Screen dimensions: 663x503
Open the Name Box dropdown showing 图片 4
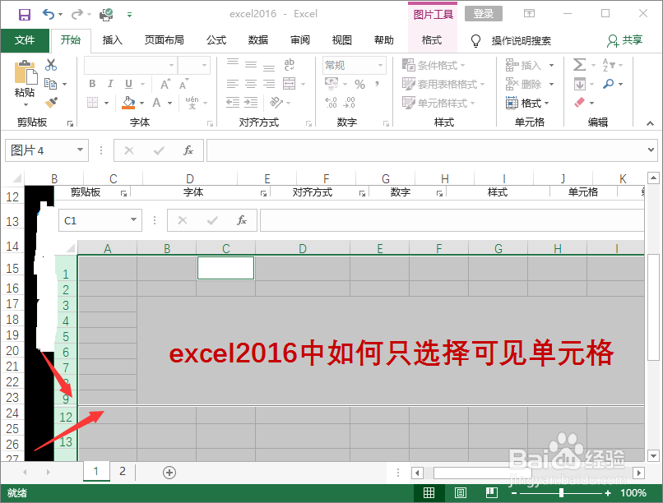pyautogui.click(x=80, y=150)
